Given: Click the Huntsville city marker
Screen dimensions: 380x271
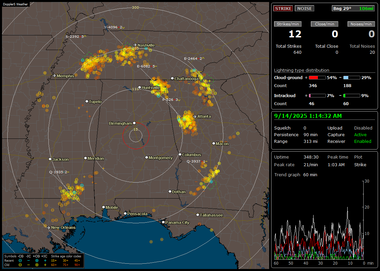Looking at the screenshot, I should [140, 87].
